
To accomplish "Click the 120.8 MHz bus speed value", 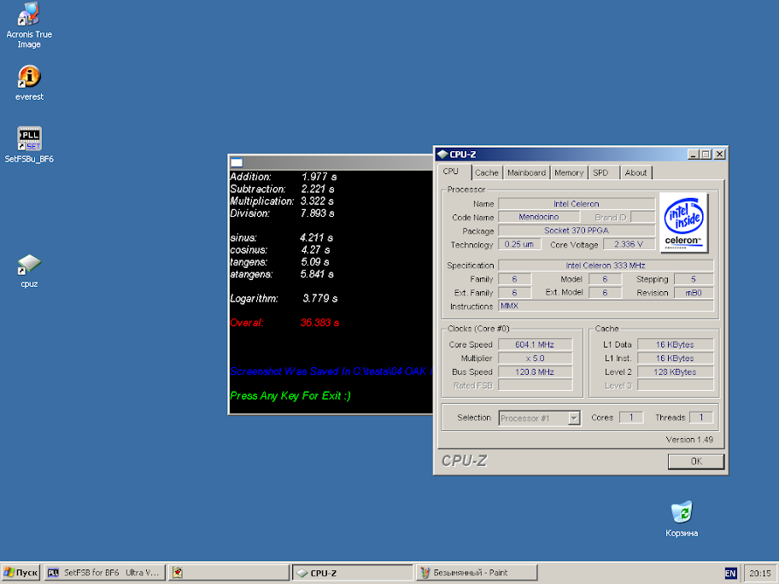I will 535,371.
